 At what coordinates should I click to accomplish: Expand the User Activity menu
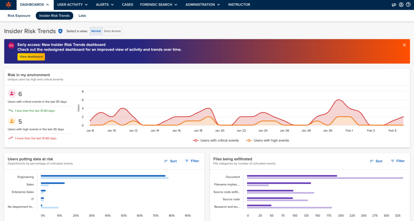pyautogui.click(x=72, y=5)
